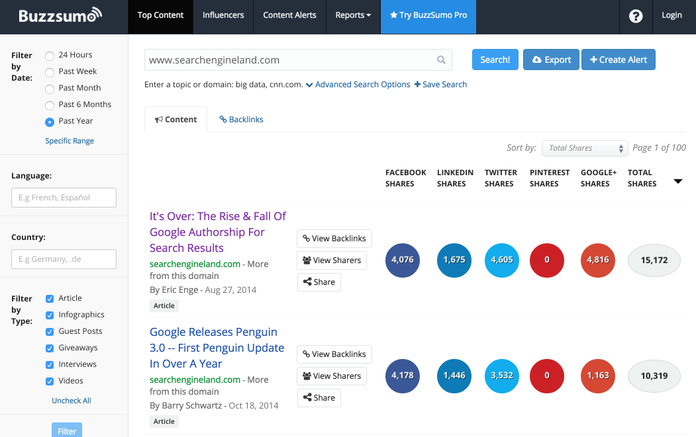Screen dimensions: 696x437
Task: Select Past Month date filter
Action: click(50, 89)
